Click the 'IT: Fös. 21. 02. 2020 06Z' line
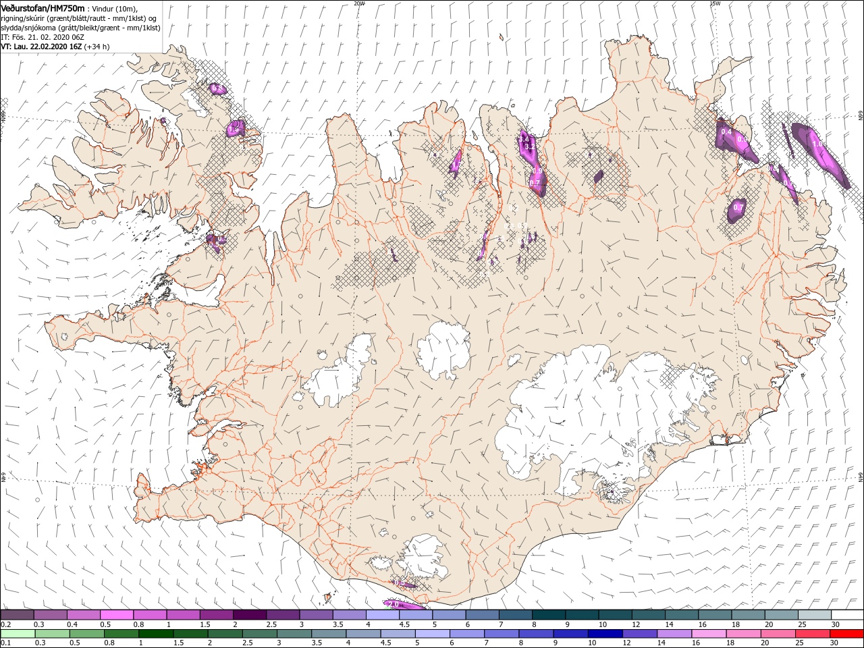Image resolution: width=864 pixels, height=648 pixels. 42,37
